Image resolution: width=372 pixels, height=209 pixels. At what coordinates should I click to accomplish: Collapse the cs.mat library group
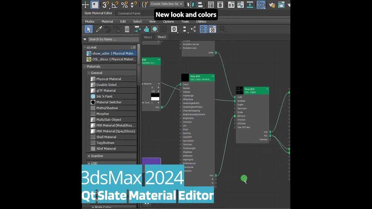click(85, 47)
